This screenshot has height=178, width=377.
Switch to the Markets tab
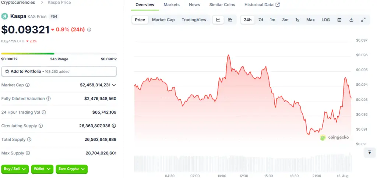tap(172, 5)
